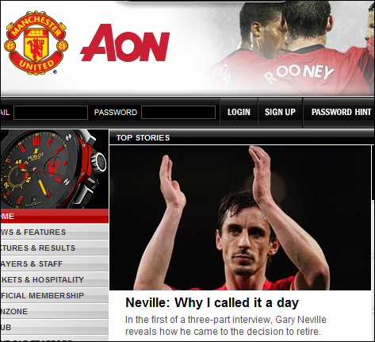Open the Gary Neville story photo
Image resolution: width=375 pixels, height=342 pixels.
pyautogui.click(x=240, y=217)
